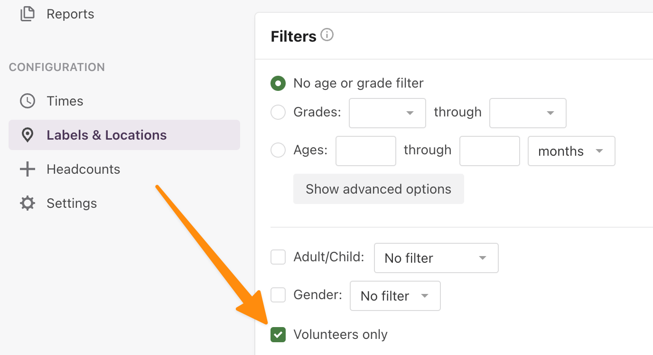The image size is (653, 355).
Task: Open Settings in the sidebar
Action: (x=72, y=203)
